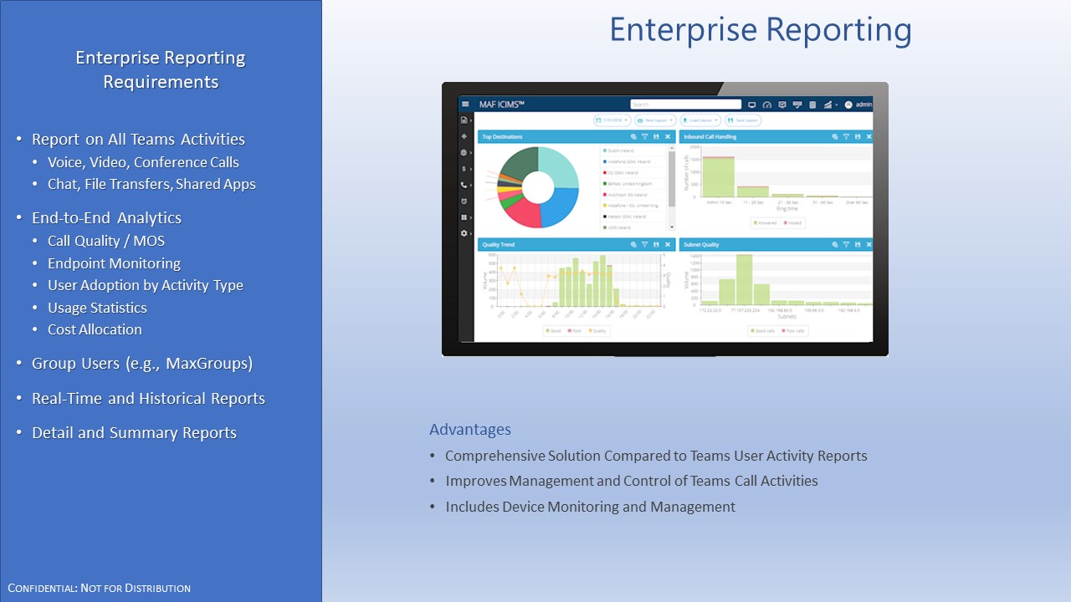
Task: Save the Quality Trend panel
Action: [x=656, y=245]
